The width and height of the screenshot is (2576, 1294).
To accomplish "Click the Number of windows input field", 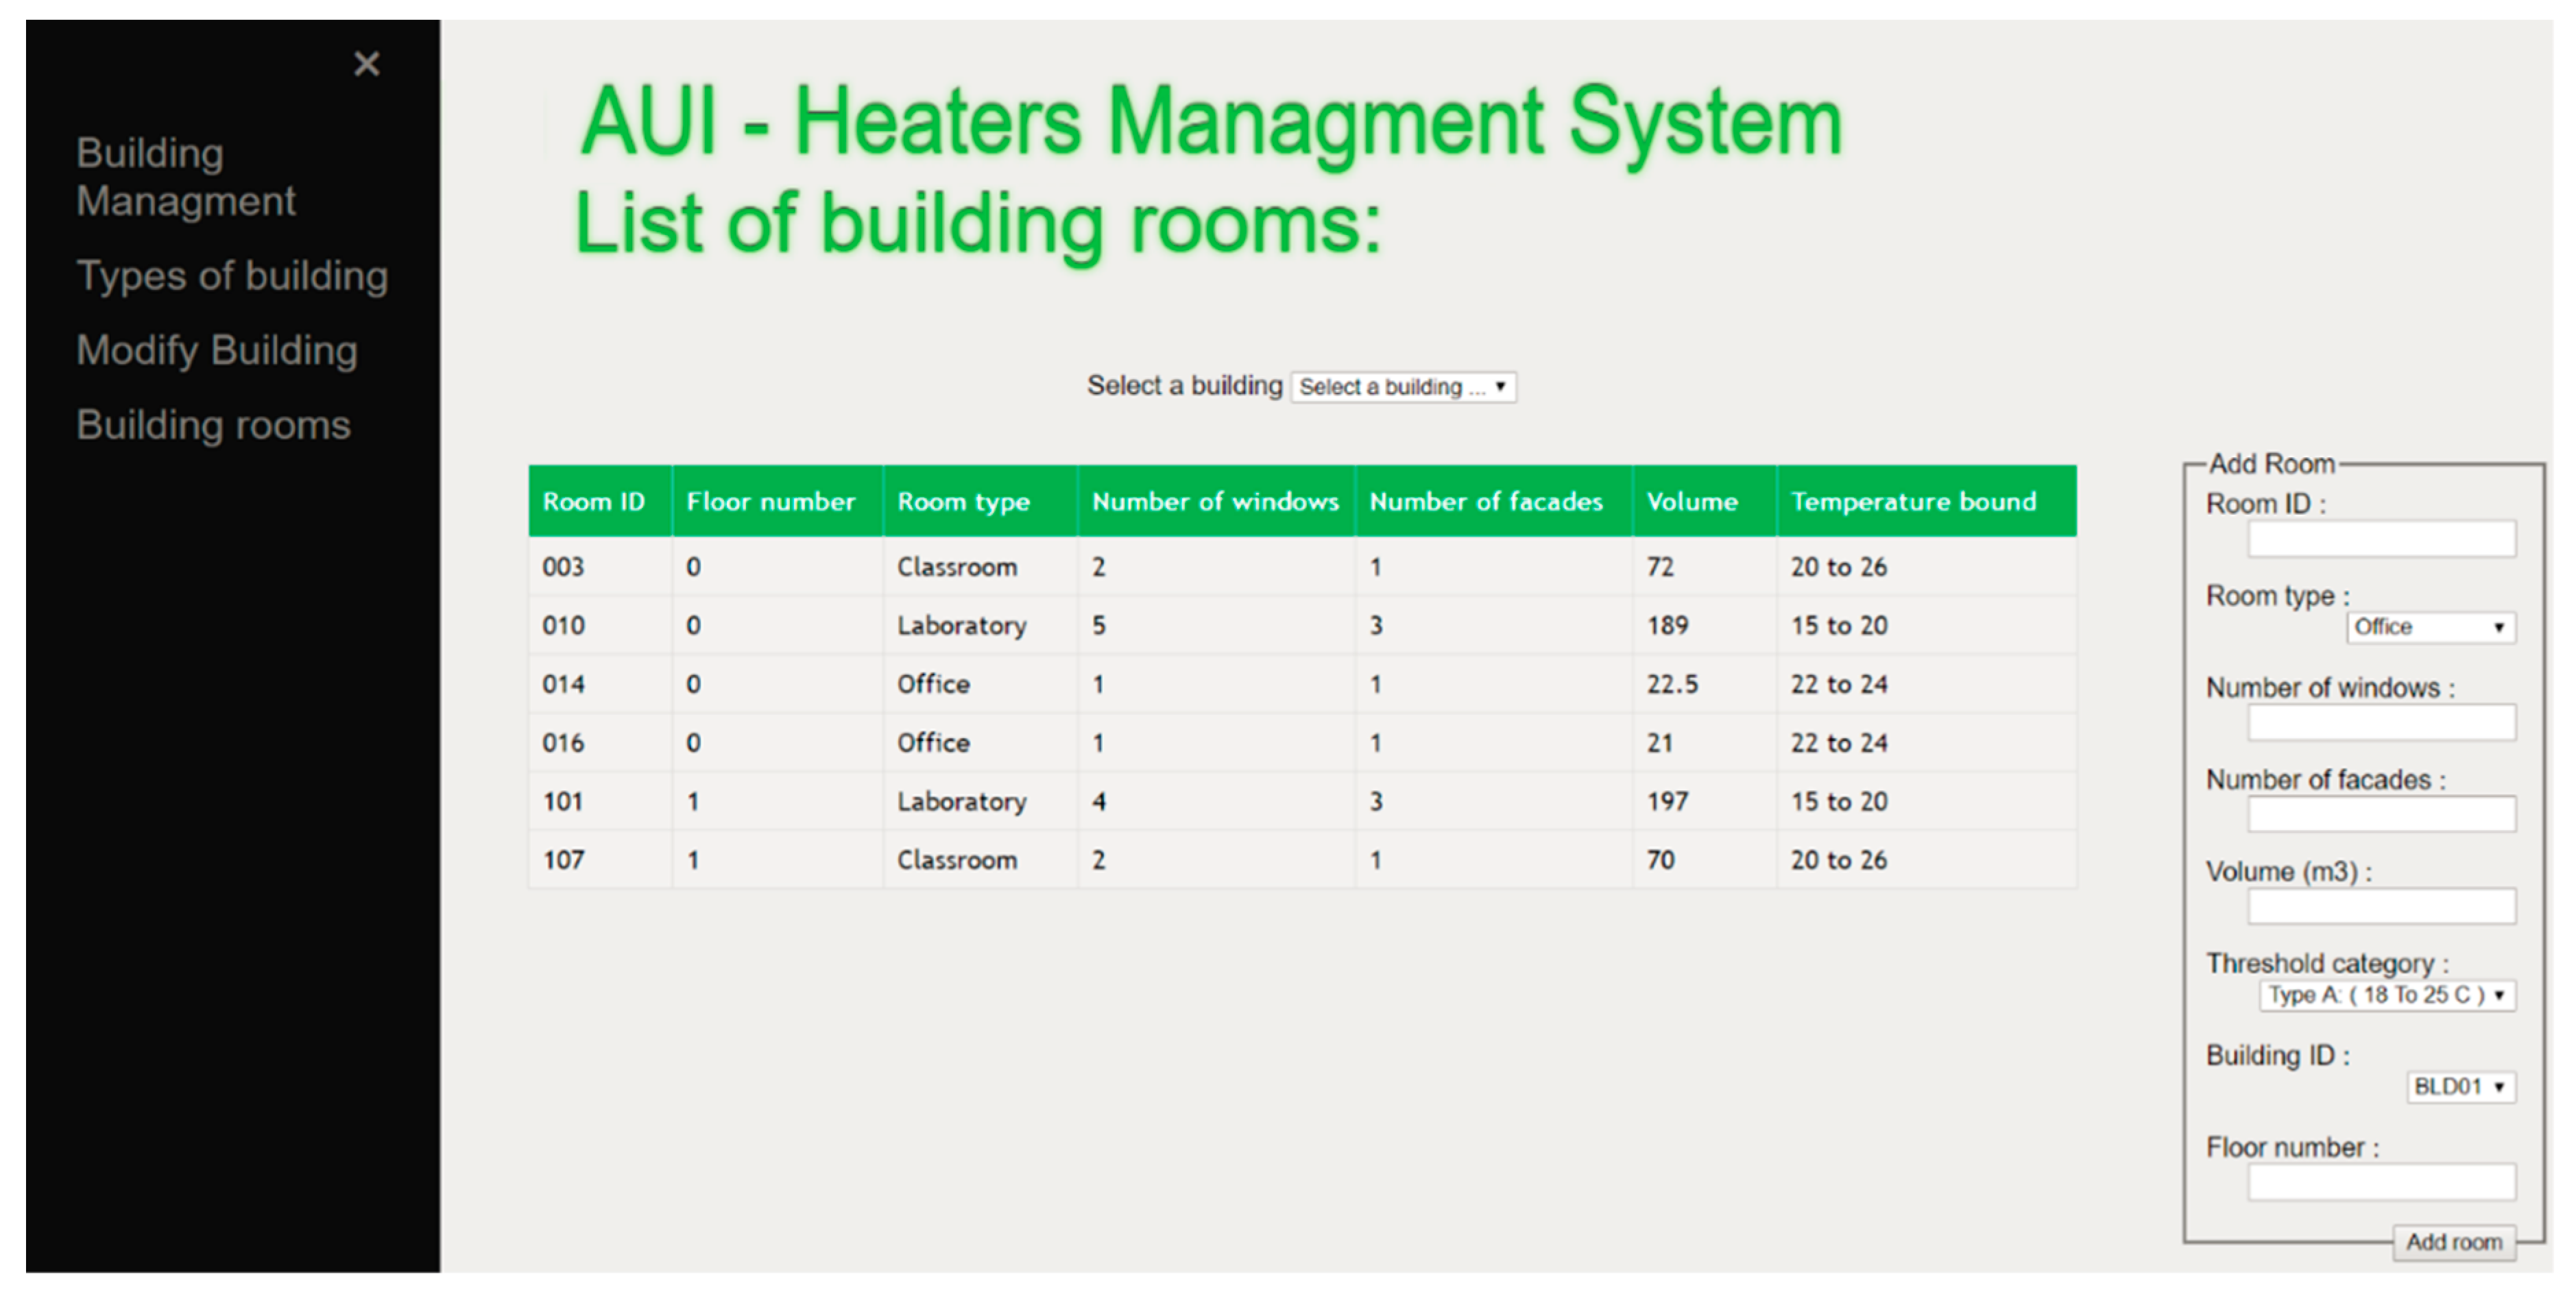I will [x=2381, y=724].
